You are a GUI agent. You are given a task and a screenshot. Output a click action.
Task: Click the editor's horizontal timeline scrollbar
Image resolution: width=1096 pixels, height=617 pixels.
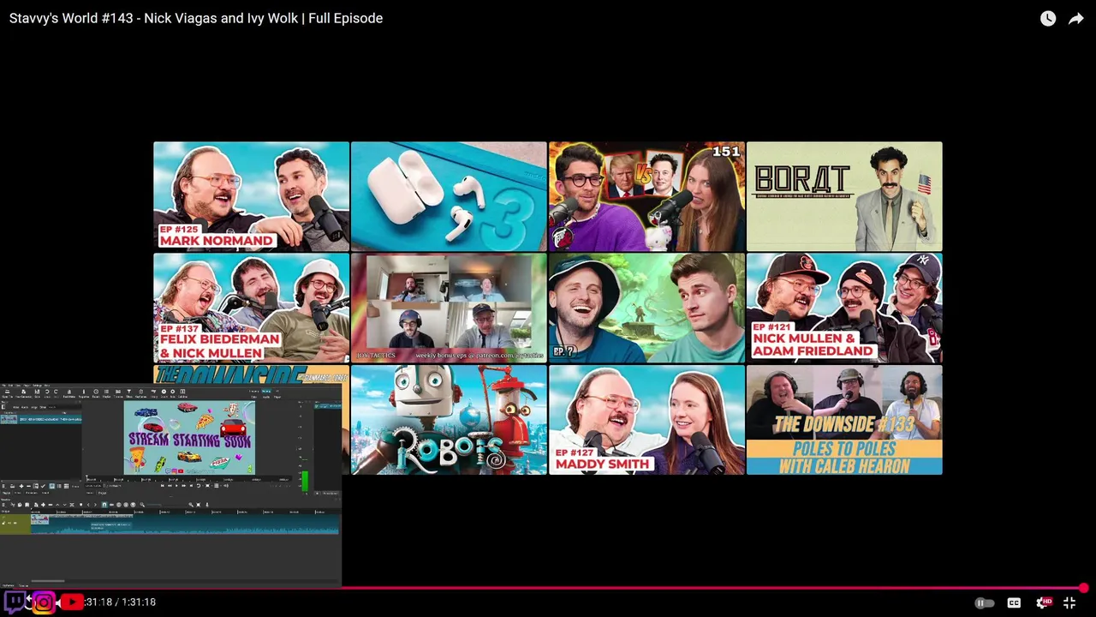[47, 580]
